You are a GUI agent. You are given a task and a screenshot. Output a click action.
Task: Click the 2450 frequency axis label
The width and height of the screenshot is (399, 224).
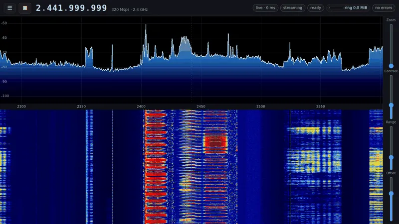click(x=201, y=107)
